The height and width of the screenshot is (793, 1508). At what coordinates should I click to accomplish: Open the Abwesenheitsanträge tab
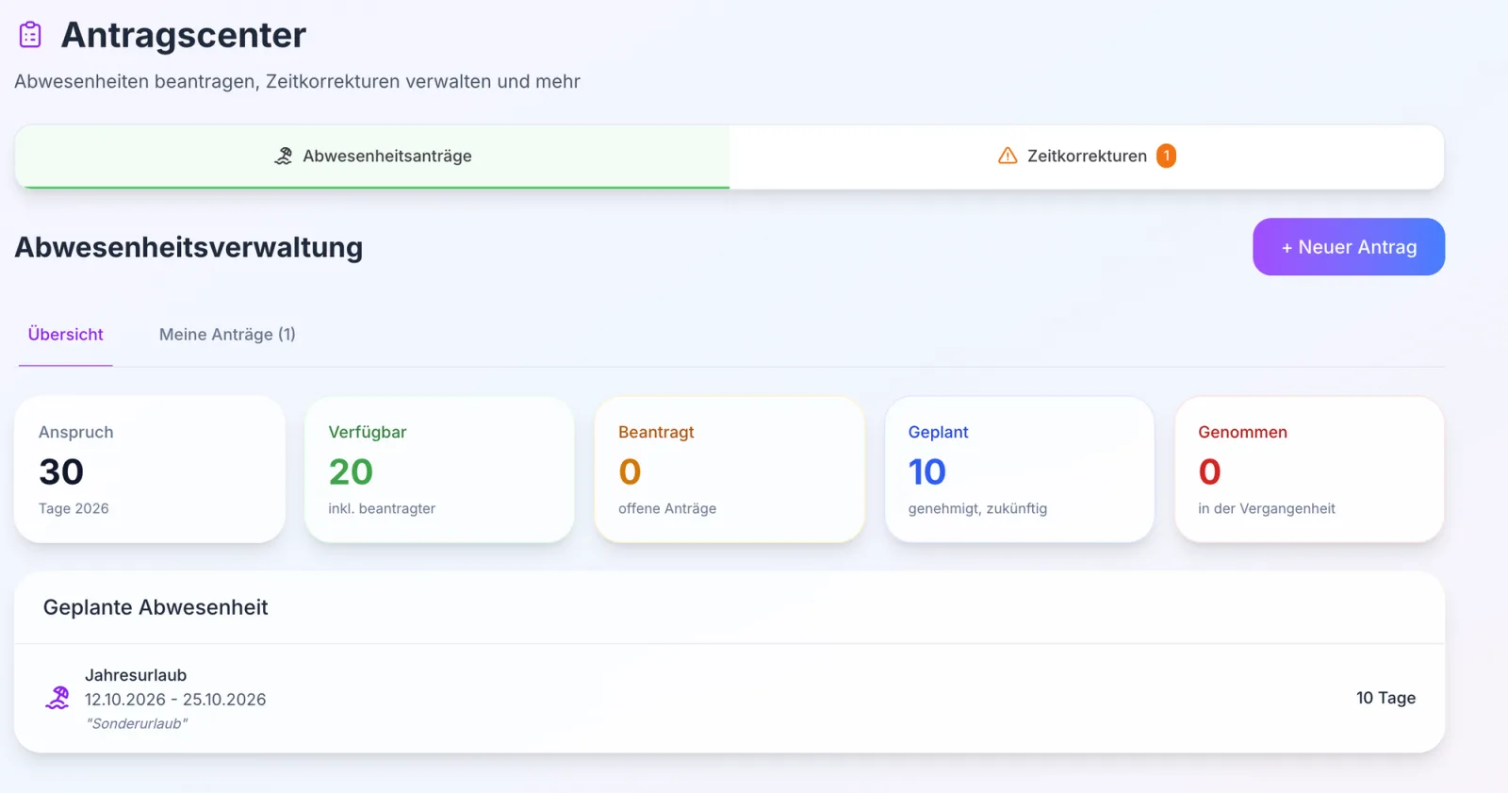pyautogui.click(x=372, y=157)
